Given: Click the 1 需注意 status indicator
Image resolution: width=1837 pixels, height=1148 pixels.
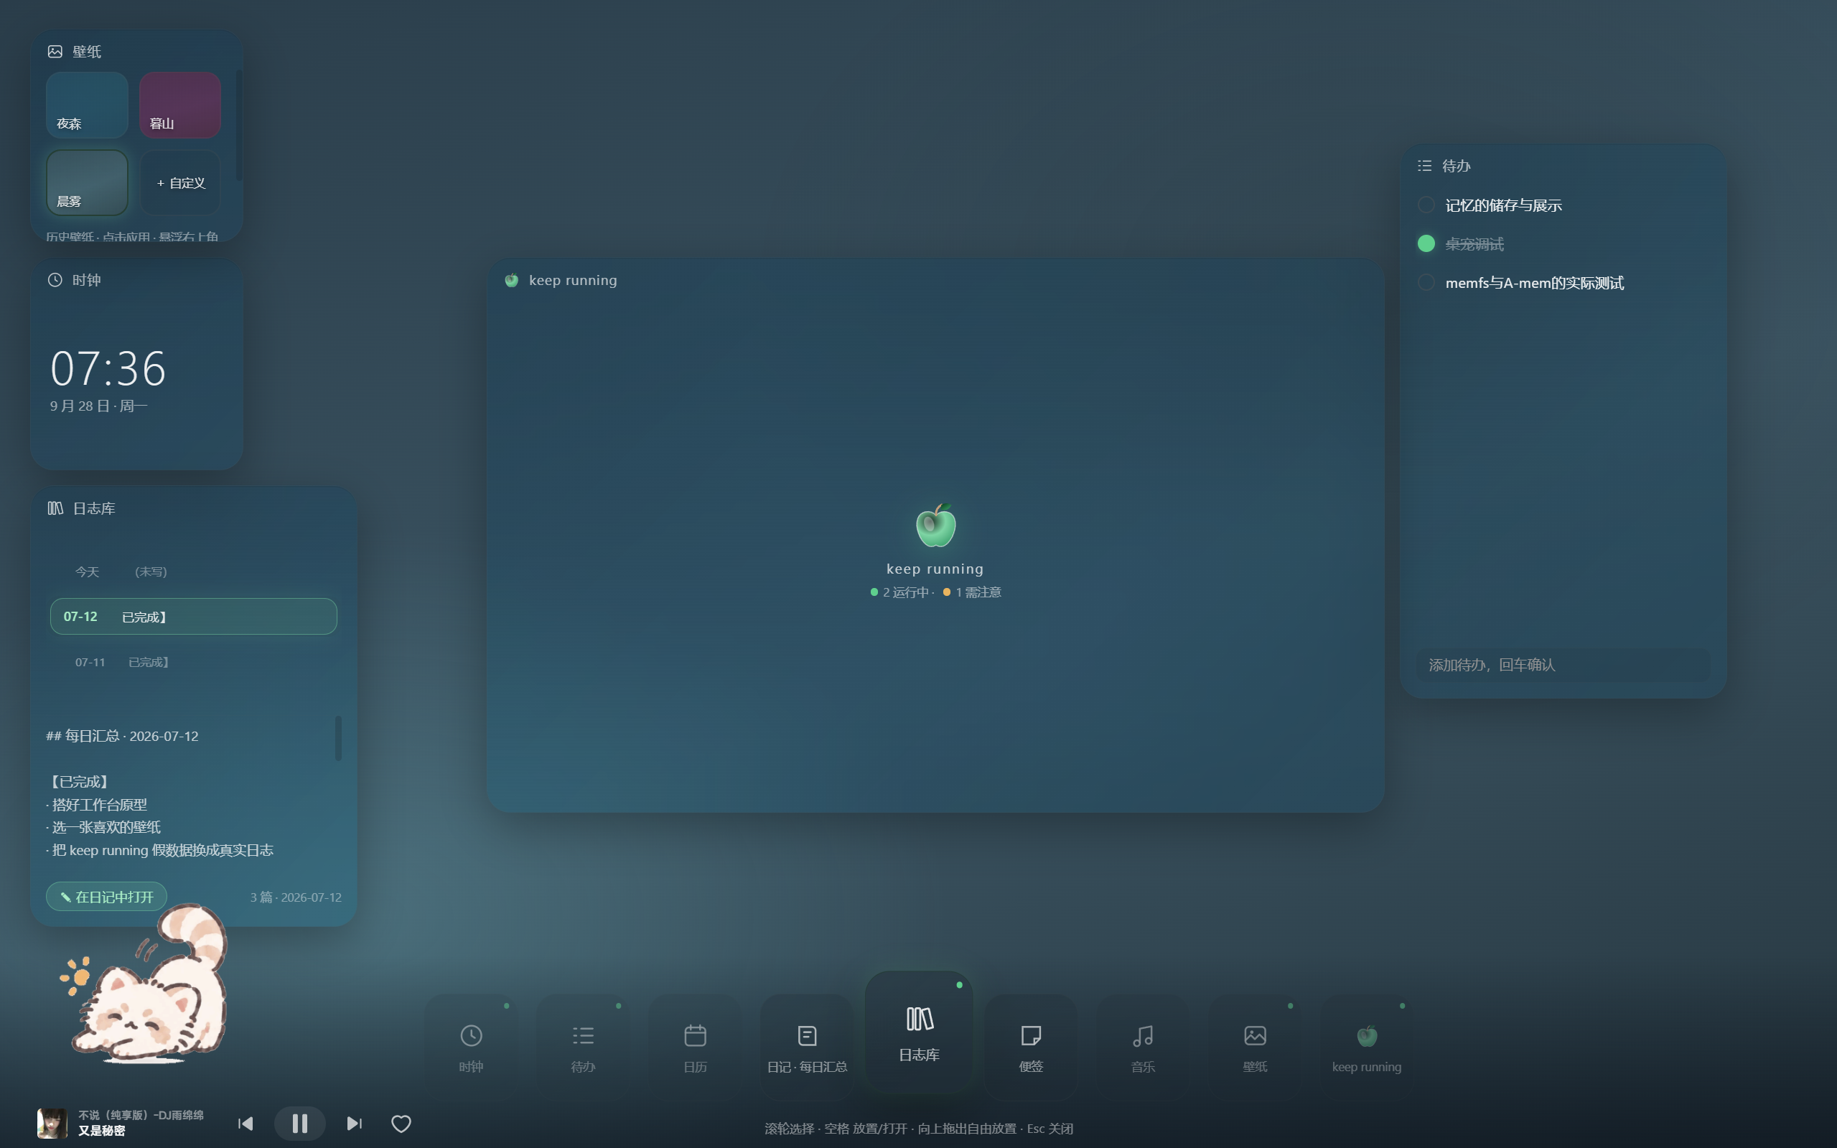Looking at the screenshot, I should coord(972,592).
